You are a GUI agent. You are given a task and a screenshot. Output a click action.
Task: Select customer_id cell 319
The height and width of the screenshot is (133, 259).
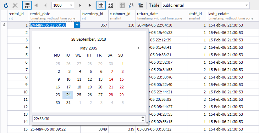pos(122,129)
